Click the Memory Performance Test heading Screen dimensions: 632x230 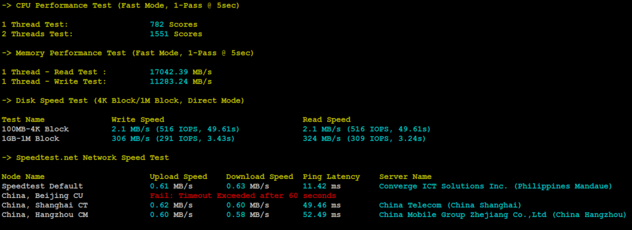coord(128,53)
